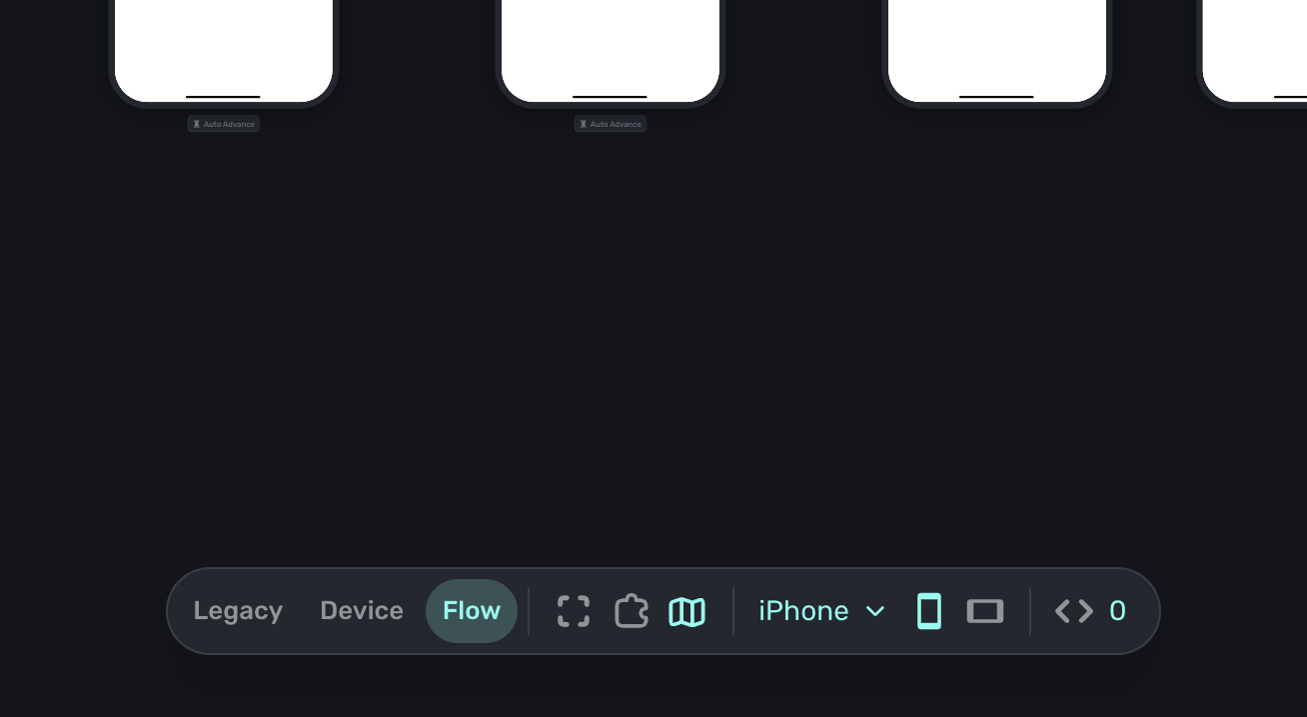The image size is (1307, 717).
Task: Click the 0 count beside code icon
Action: click(1117, 611)
